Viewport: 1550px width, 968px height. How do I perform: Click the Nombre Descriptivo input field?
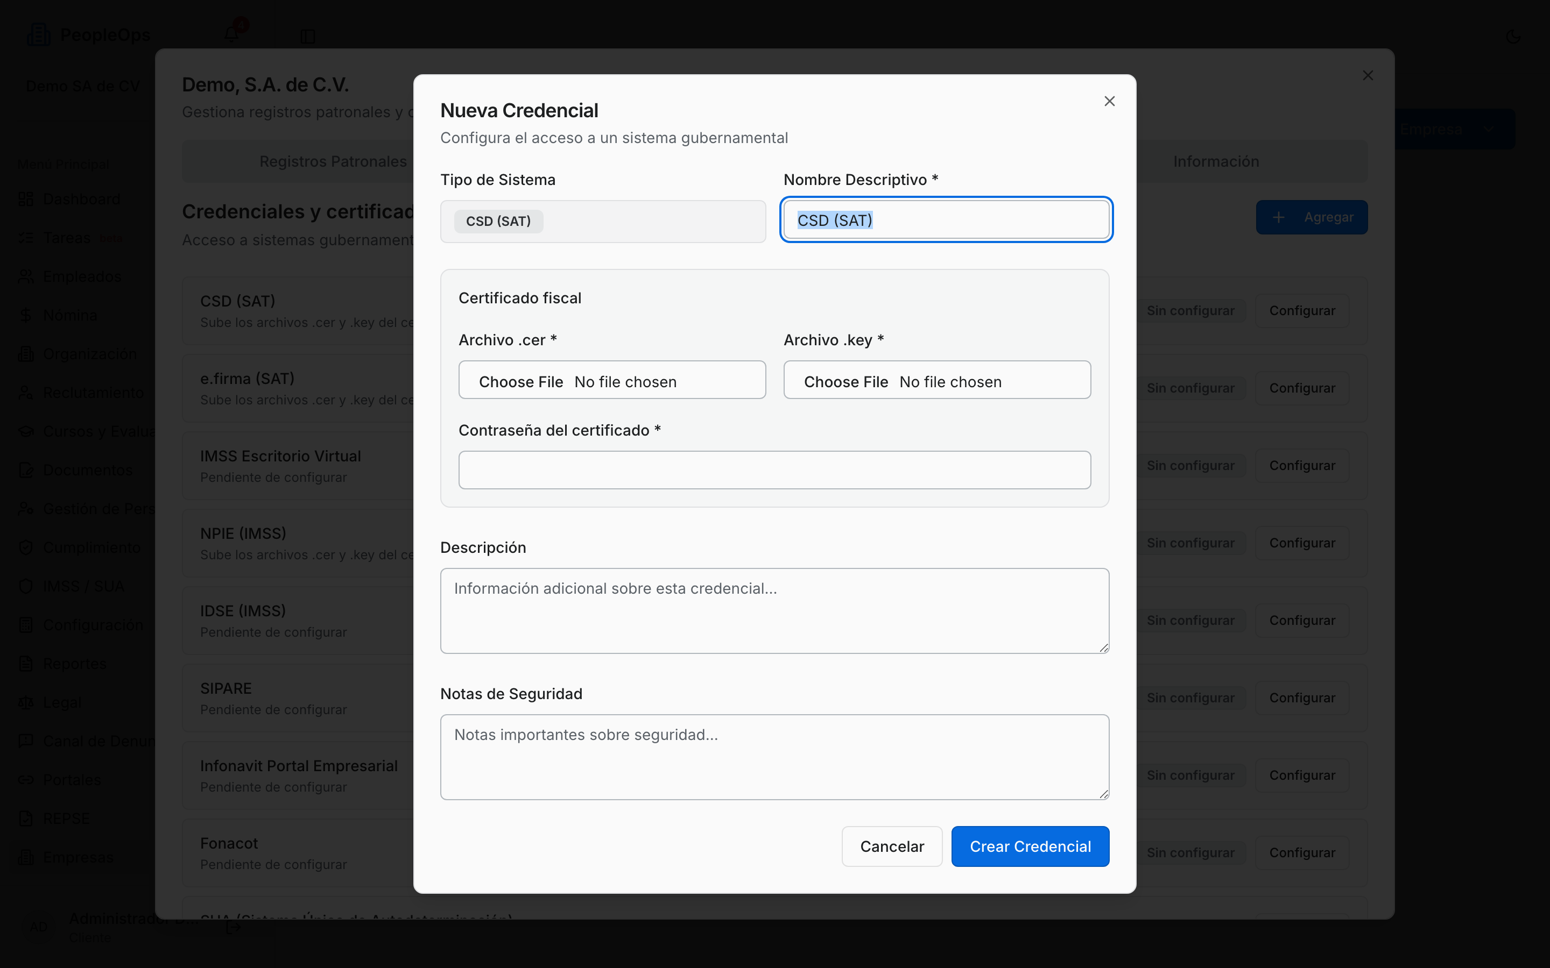946,220
